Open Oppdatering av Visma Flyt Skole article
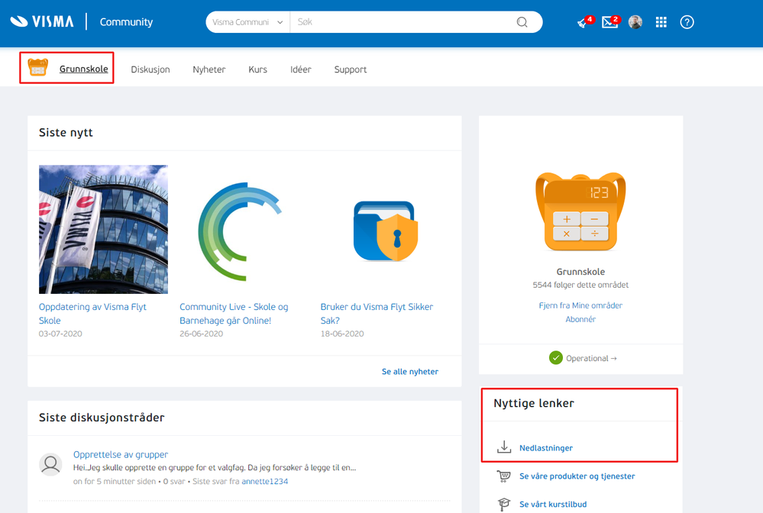 click(92, 314)
